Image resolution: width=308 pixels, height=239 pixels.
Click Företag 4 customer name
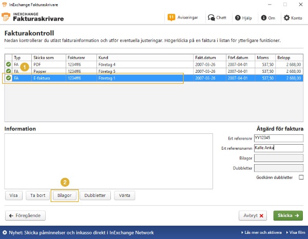tap(107, 64)
